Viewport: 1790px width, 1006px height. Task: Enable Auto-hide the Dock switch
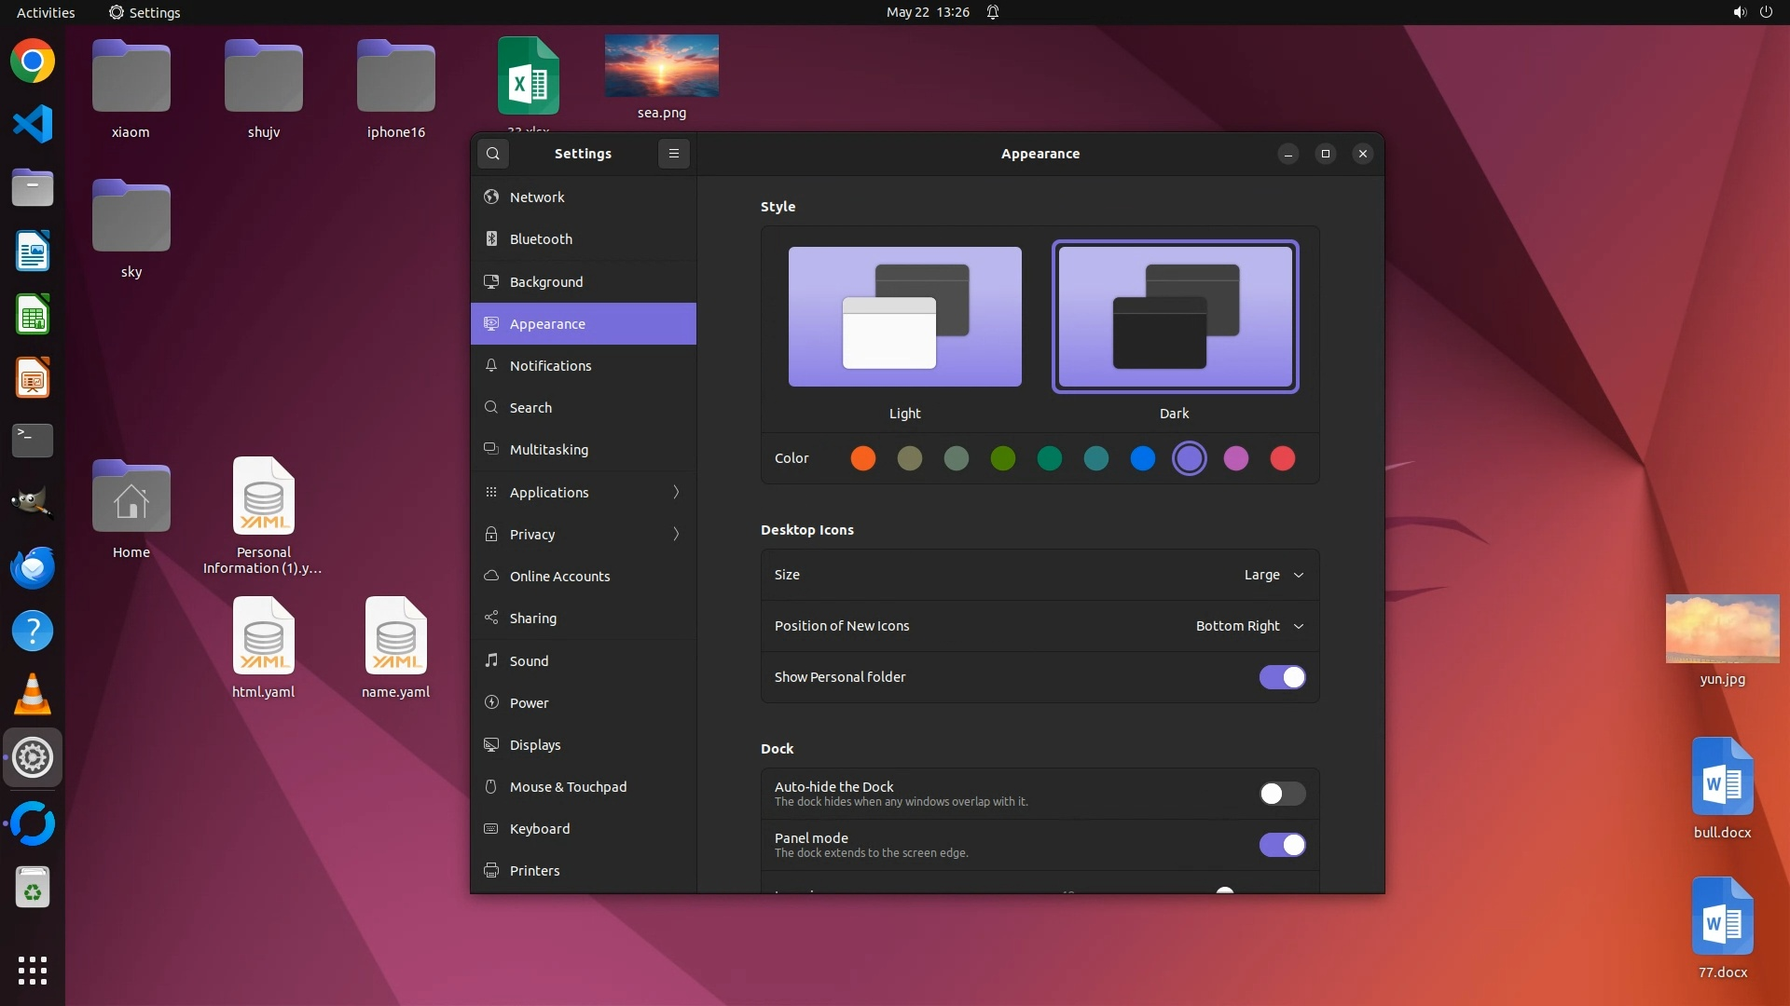(x=1282, y=794)
